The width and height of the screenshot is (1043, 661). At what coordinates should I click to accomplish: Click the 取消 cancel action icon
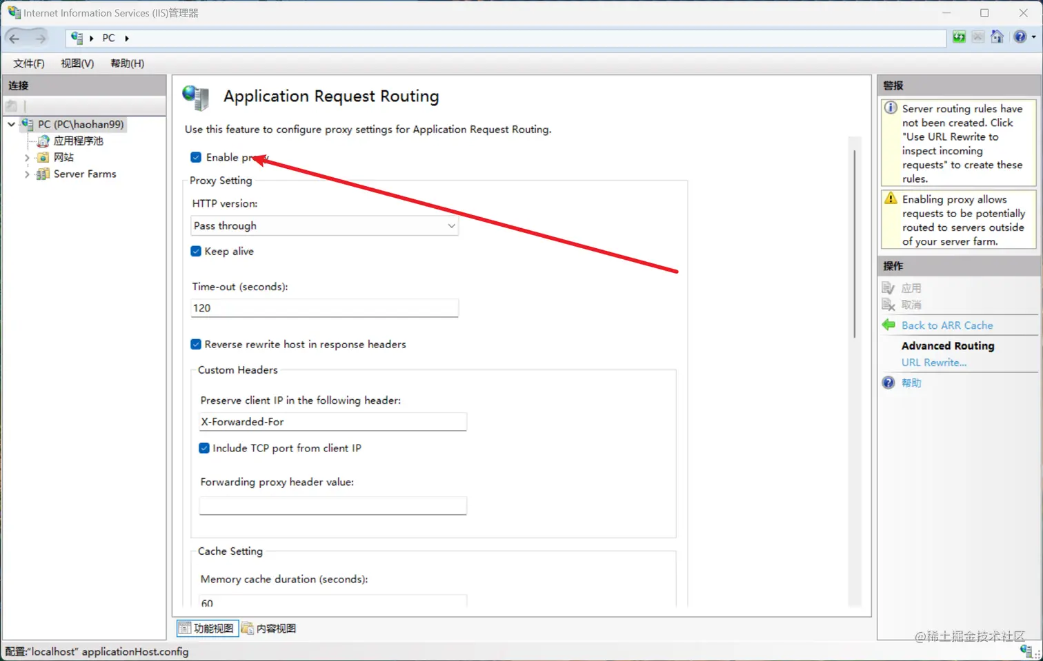coord(888,305)
